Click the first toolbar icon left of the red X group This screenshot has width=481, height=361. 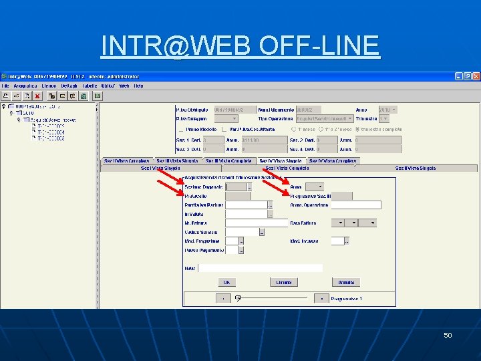(6, 96)
